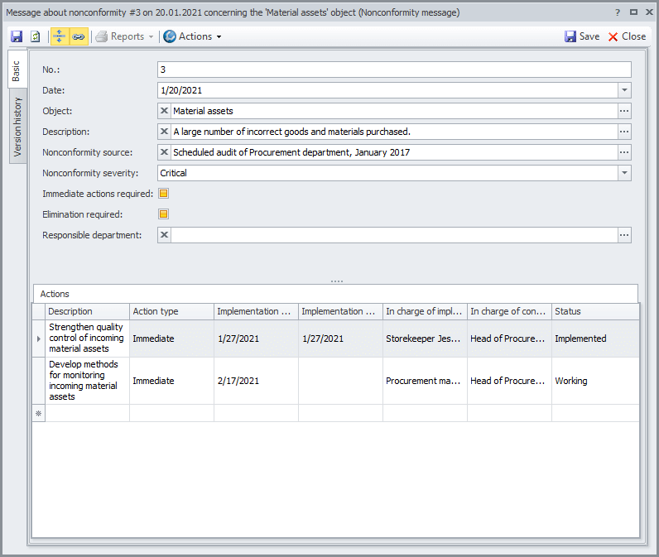Click Head of Procure... in Implemented row

[509, 339]
